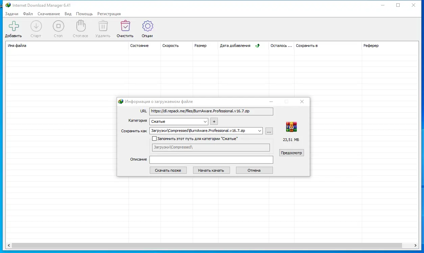Click the Предосмотр button
424x253 pixels.
pyautogui.click(x=292, y=153)
